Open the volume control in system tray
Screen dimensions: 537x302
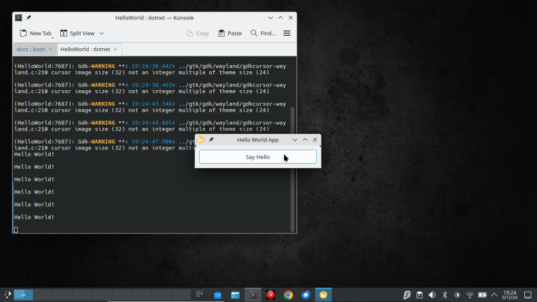point(431,295)
